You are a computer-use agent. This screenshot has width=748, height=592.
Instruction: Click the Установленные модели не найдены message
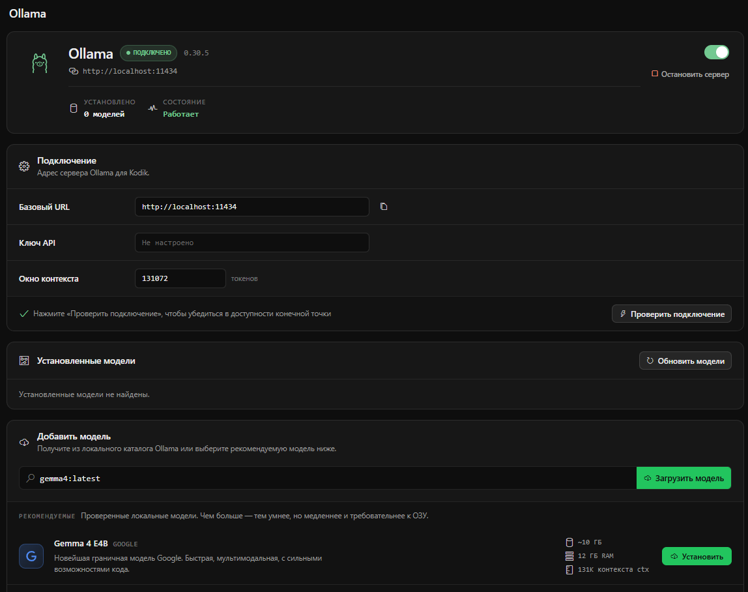[x=84, y=394]
